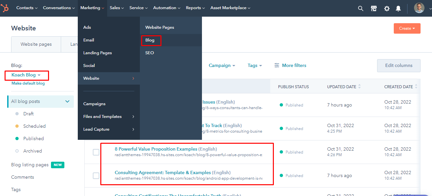Open Consulting Agreement: Template & Examples post

pyautogui.click(x=163, y=172)
